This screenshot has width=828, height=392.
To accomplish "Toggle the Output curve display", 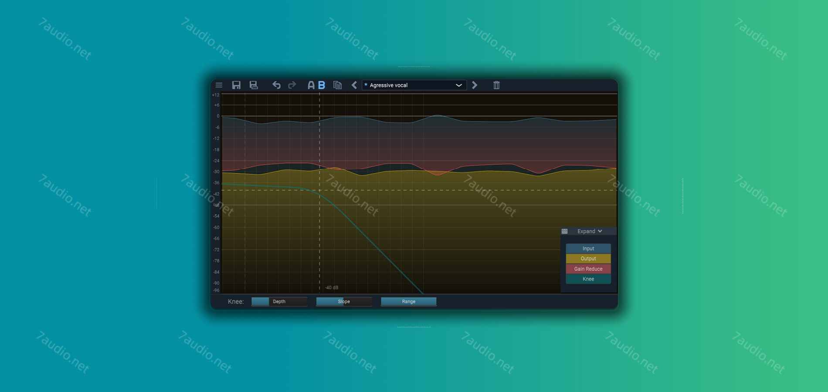I will pos(588,258).
